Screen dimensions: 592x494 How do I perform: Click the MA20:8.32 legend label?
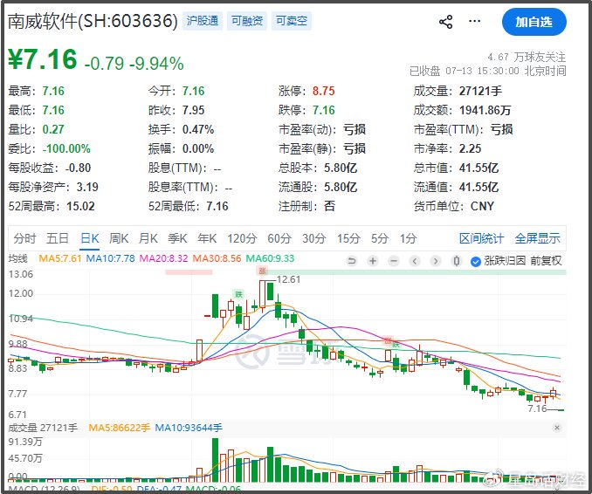tap(163, 258)
